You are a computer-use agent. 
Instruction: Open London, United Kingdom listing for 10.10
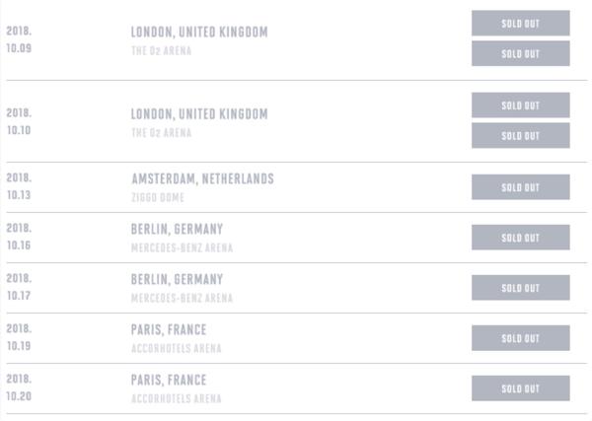click(199, 114)
